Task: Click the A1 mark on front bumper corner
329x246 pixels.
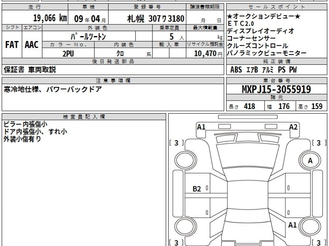Action: [x=201, y=127]
